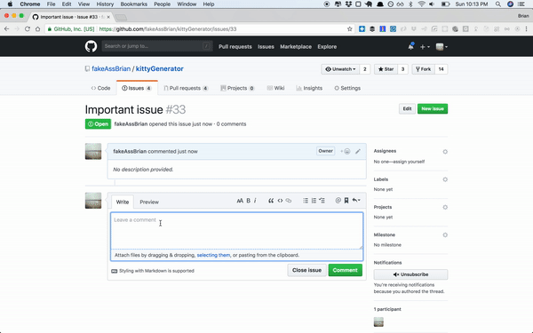
Task: Open the Chrome History menu
Action: pyautogui.click(x=105, y=4)
